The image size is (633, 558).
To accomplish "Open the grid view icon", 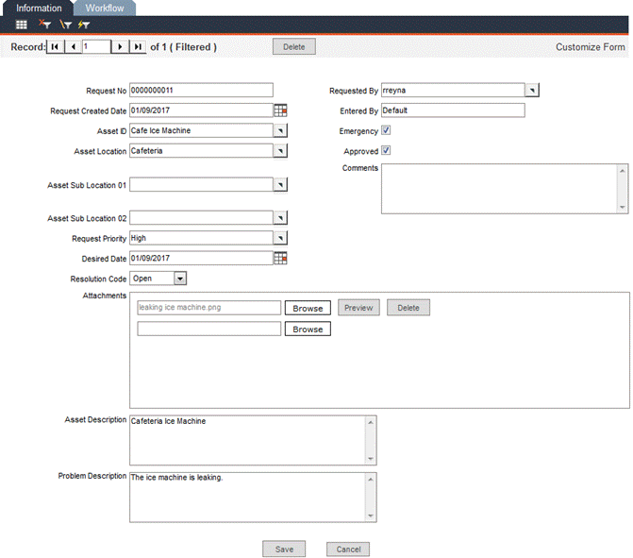I will 22,25.
